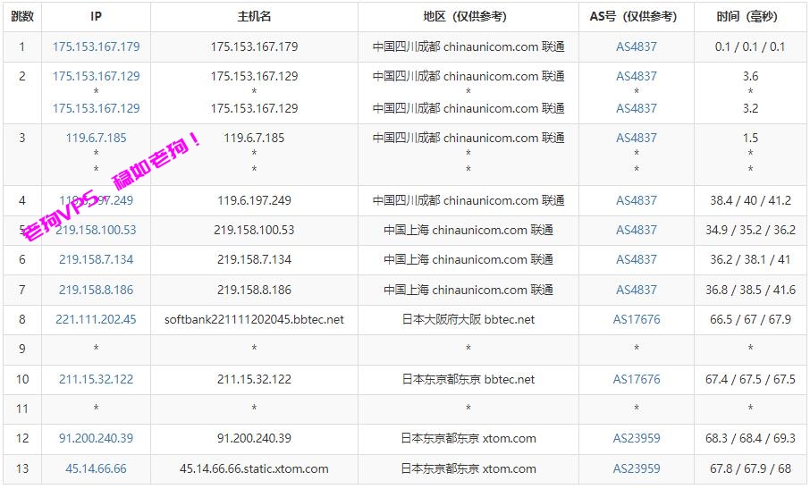The image size is (810, 489).
Task: Click the 211.15.32.122 IP link
Action: (96, 379)
